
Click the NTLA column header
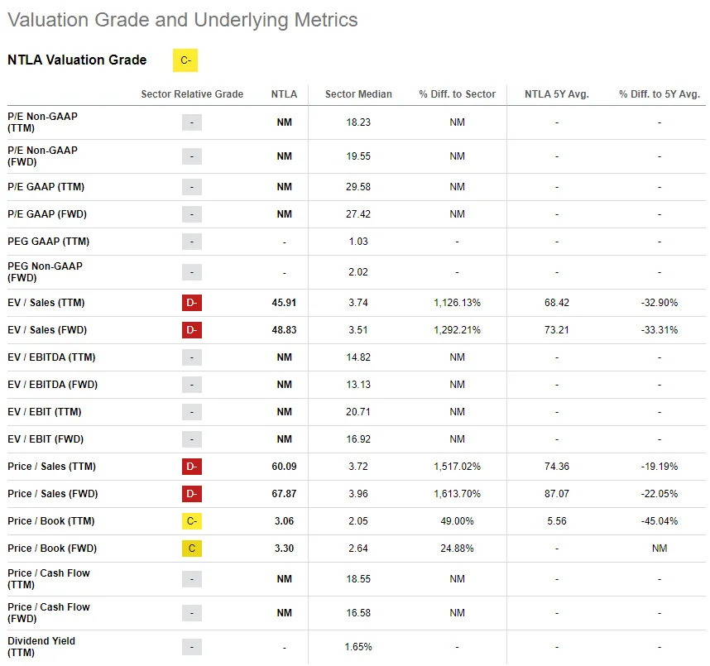click(x=285, y=94)
